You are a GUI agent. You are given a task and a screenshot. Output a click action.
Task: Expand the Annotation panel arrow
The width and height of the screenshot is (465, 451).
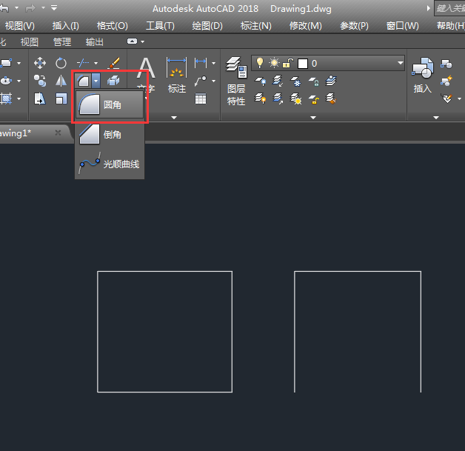point(174,118)
